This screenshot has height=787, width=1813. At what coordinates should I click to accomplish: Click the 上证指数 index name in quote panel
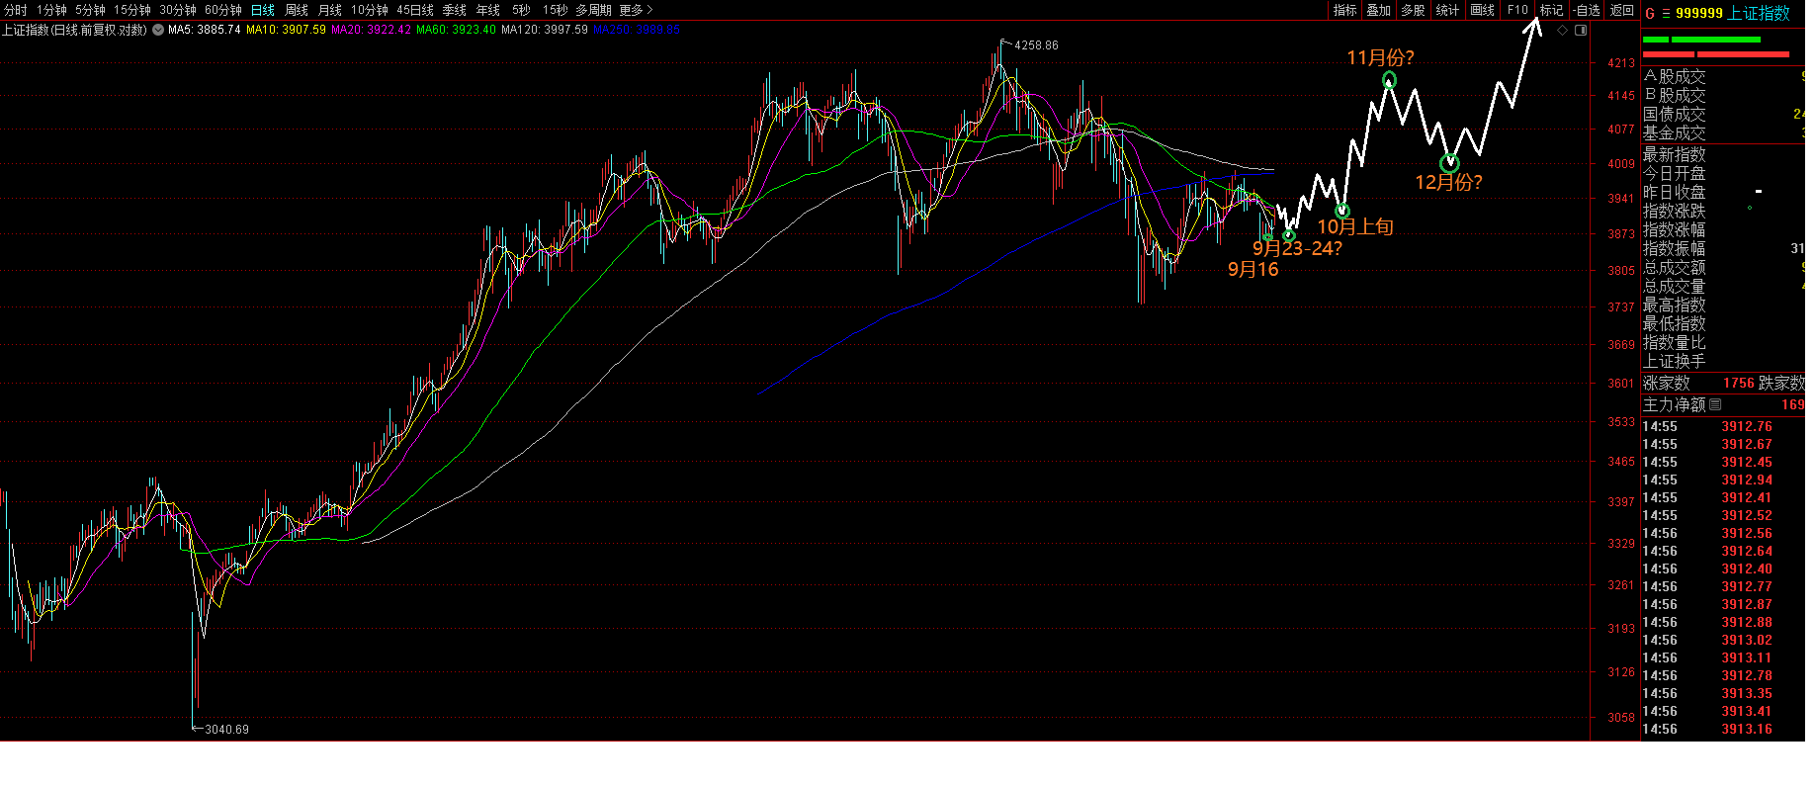point(1759,13)
